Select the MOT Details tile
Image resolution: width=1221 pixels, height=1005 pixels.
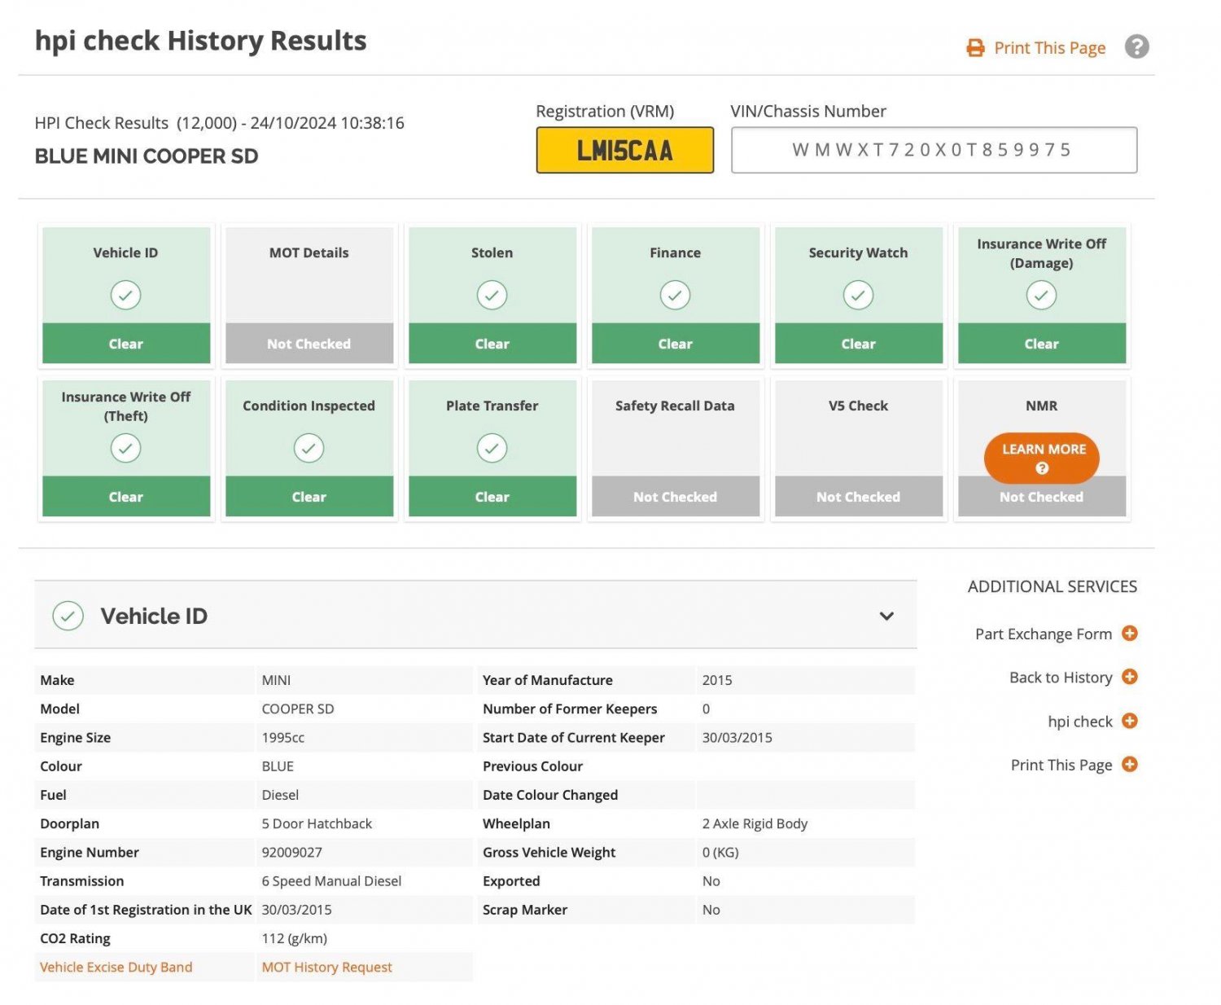pyautogui.click(x=309, y=295)
